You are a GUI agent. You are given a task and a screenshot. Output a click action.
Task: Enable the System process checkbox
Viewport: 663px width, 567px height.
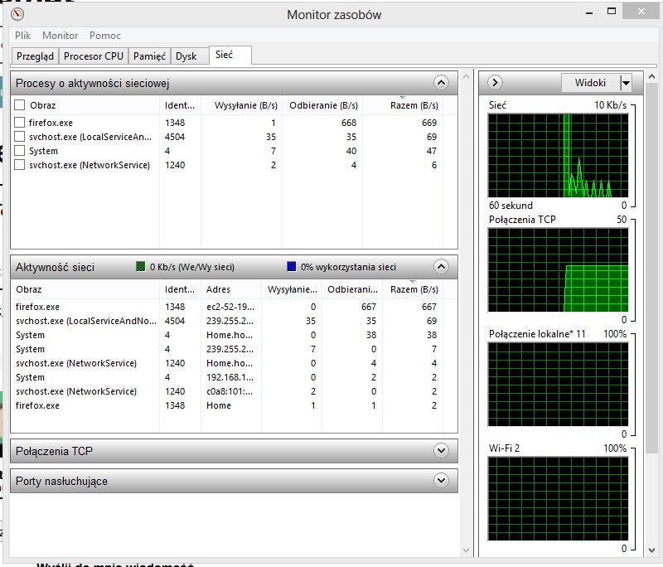click(x=20, y=151)
